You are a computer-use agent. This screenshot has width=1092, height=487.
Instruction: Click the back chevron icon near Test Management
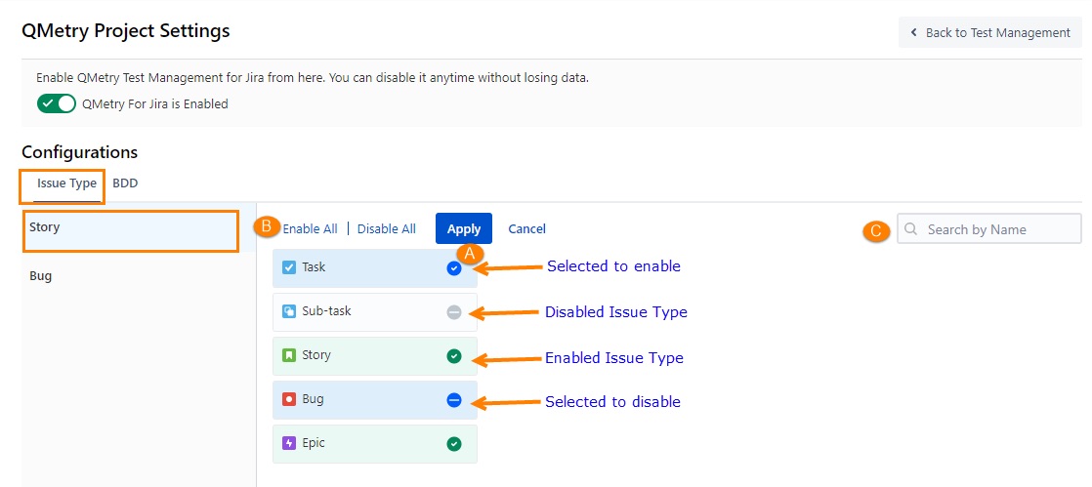913,33
